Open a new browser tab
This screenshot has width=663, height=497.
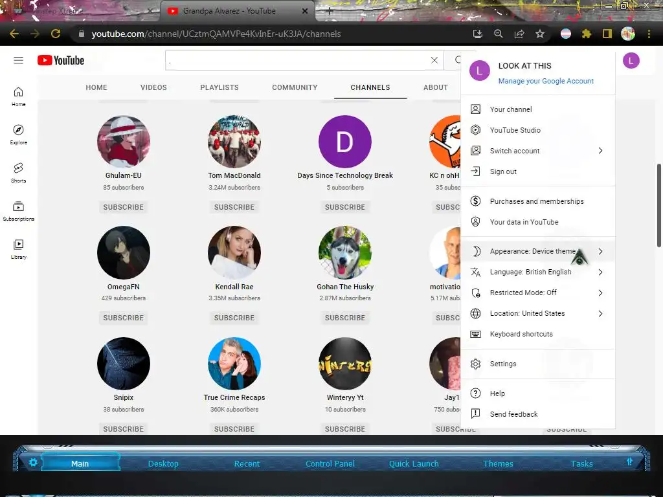330,12
